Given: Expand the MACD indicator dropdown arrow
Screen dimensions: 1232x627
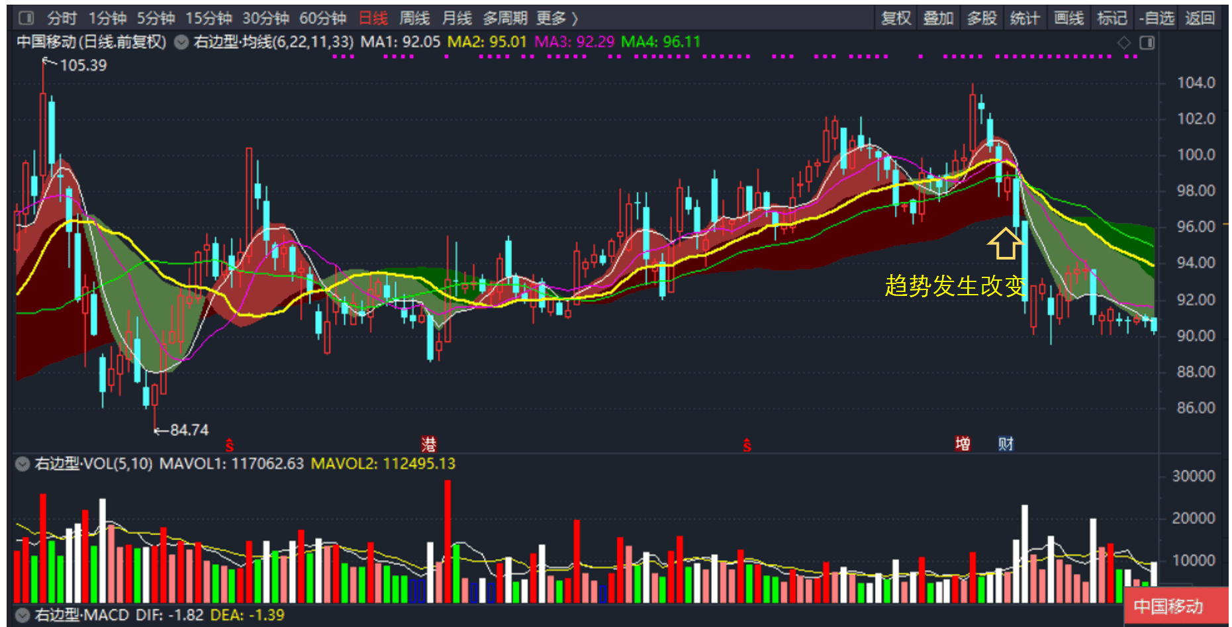Looking at the screenshot, I should tap(23, 615).
